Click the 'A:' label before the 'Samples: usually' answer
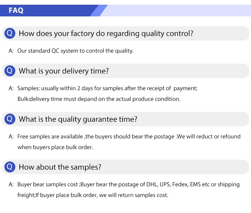251x213 pixels. click(x=11, y=88)
